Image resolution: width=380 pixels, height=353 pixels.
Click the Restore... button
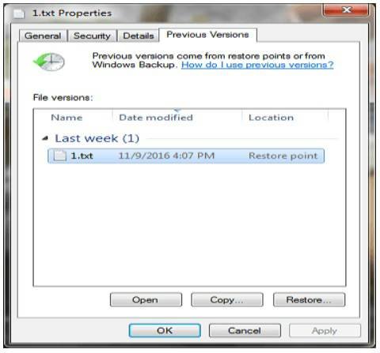(309, 300)
